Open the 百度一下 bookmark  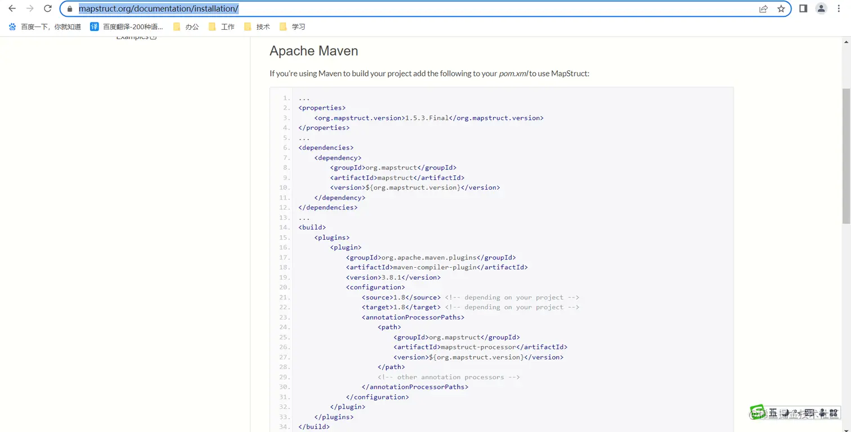pos(45,26)
